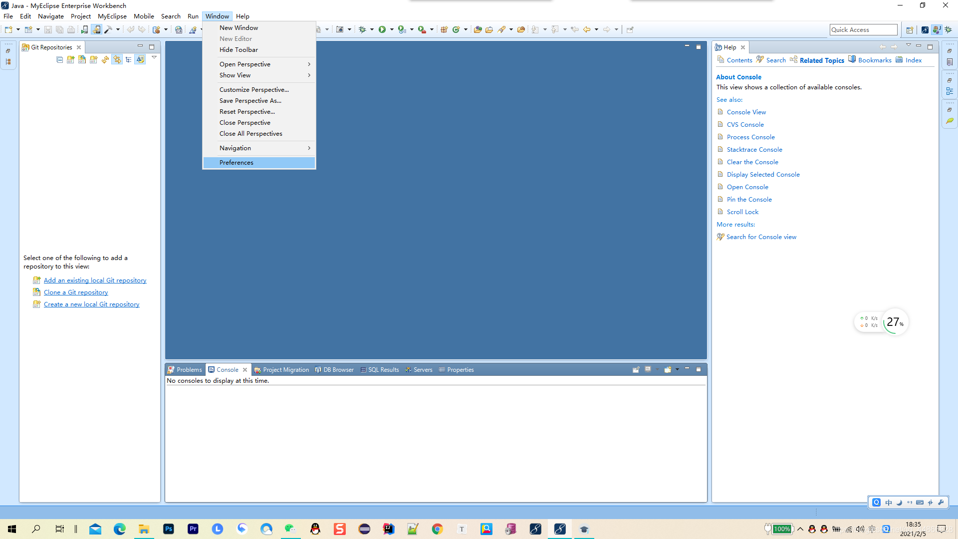Select Preferences in the Window menu

[x=237, y=162]
